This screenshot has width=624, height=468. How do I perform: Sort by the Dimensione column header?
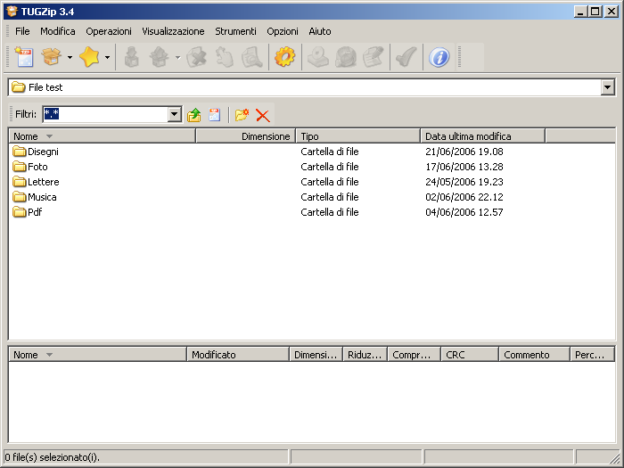tap(245, 136)
